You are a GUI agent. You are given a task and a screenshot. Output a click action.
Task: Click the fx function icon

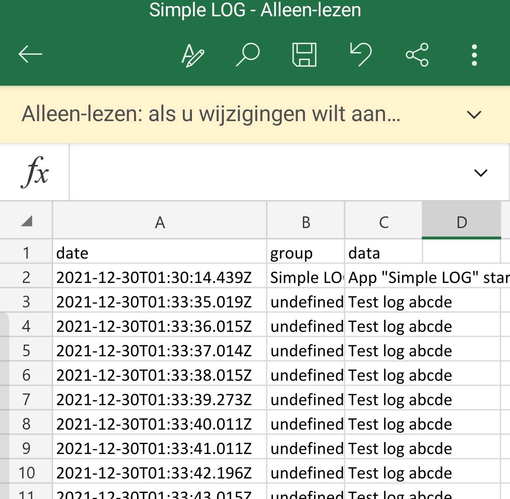coord(35,172)
